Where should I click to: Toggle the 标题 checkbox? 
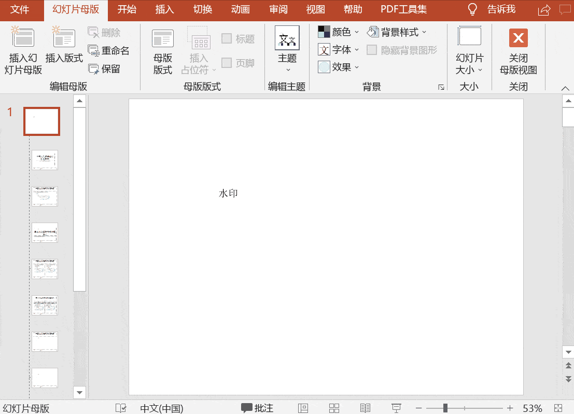click(227, 38)
